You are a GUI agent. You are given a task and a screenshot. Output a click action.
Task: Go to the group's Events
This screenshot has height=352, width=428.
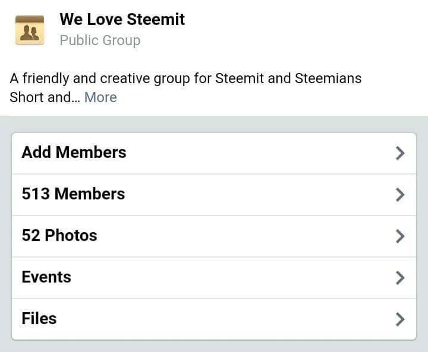[214, 278]
